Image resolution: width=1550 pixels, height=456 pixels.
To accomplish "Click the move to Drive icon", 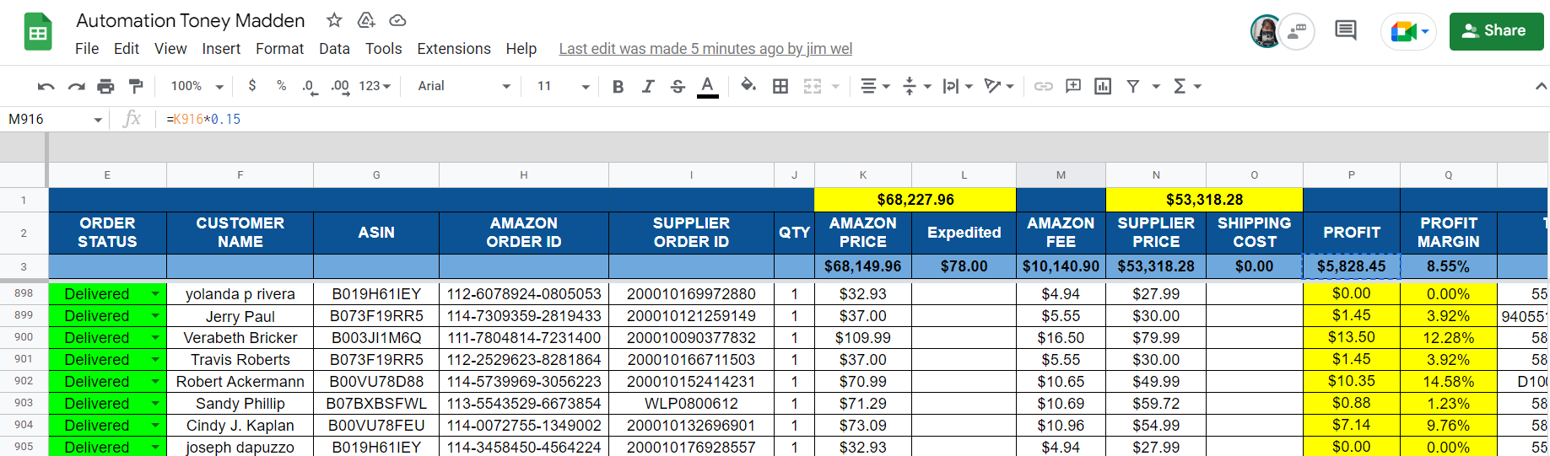I will (366, 20).
